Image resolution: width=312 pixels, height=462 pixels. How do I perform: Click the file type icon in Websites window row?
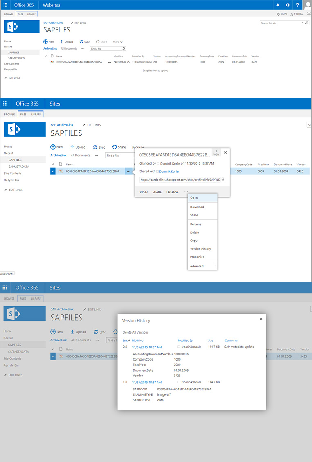pyautogui.click(x=52, y=62)
